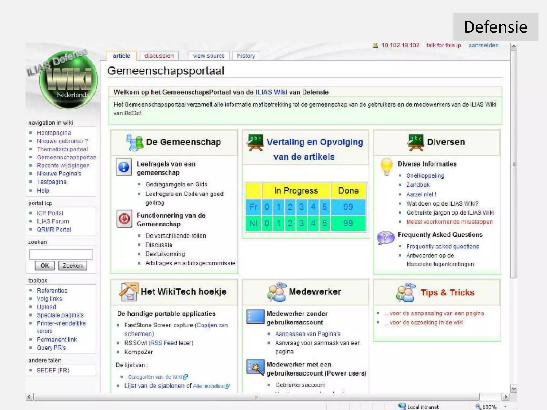547x410 pixels.
Task: Open the Recente wijzigingen sidebar link
Action: (63, 165)
